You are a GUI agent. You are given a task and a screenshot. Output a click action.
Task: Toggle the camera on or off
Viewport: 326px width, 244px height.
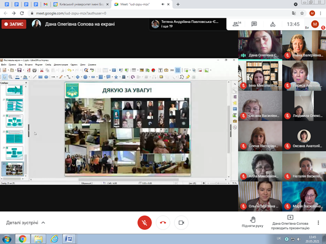click(181, 223)
